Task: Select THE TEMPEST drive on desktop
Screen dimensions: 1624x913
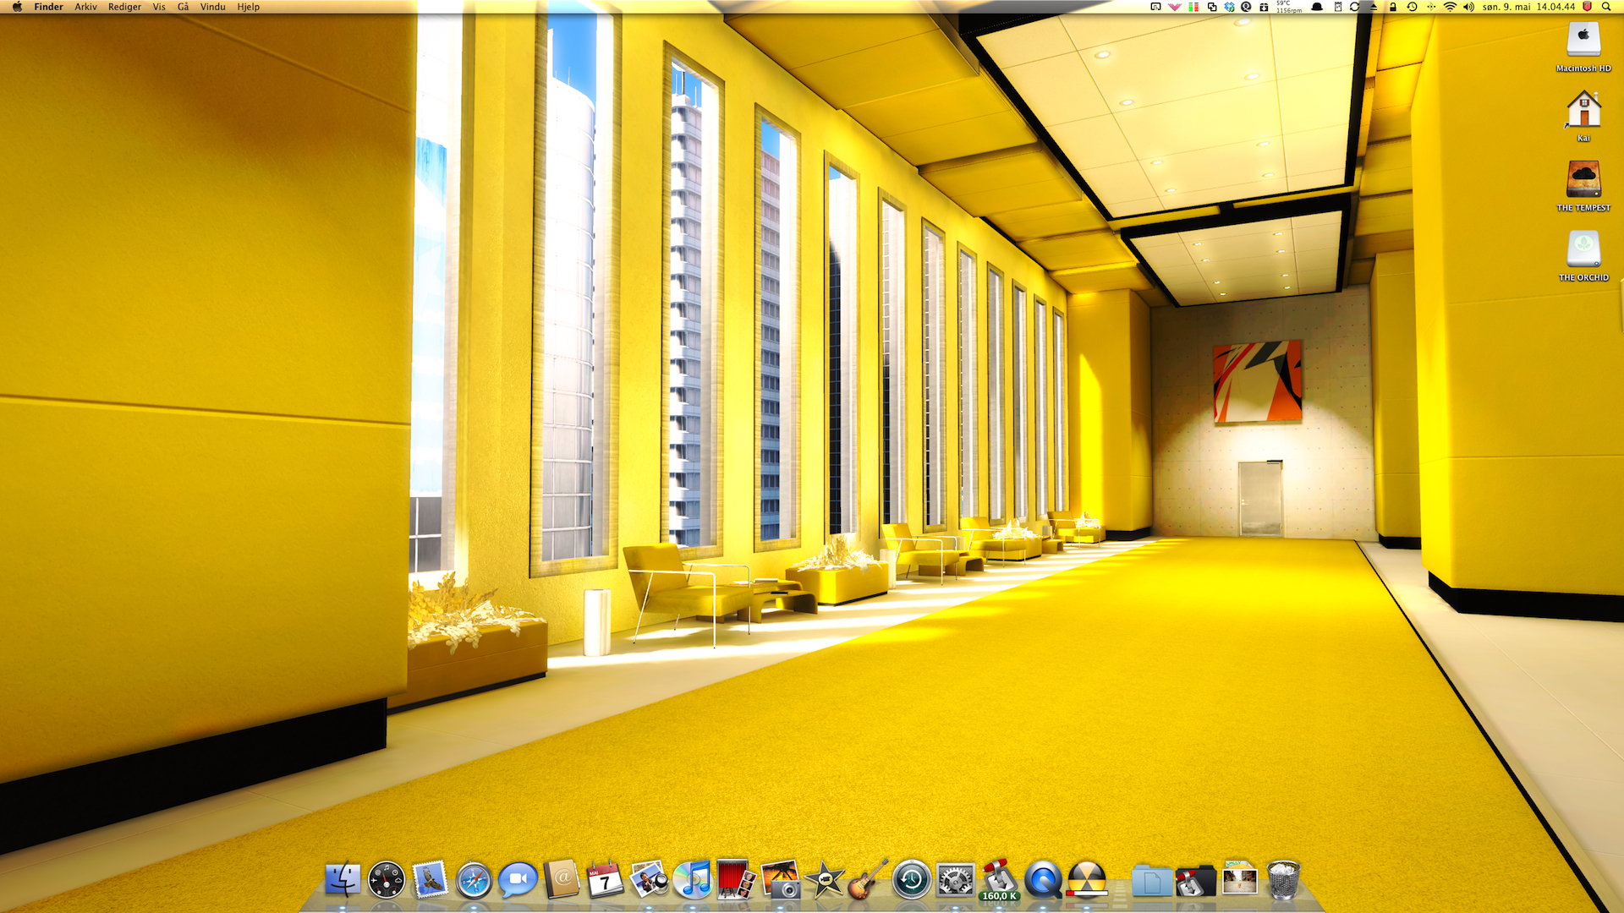Action: coord(1583,181)
